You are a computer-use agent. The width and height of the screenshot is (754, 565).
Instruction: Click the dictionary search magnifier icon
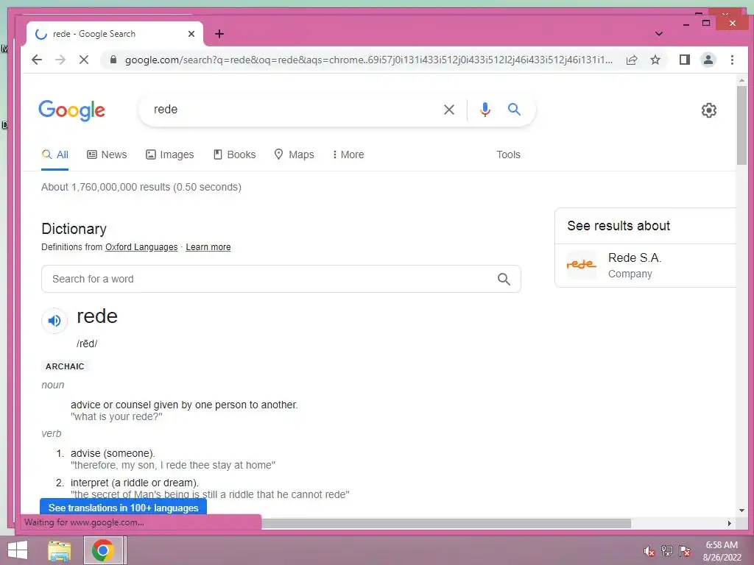tap(504, 279)
